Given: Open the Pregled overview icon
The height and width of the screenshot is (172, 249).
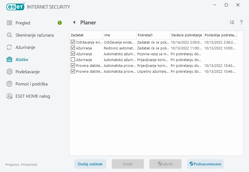Looking at the screenshot, I should 9,23.
